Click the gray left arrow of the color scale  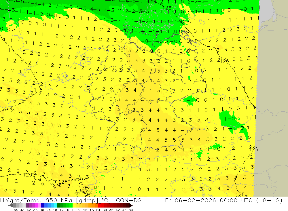(10, 206)
